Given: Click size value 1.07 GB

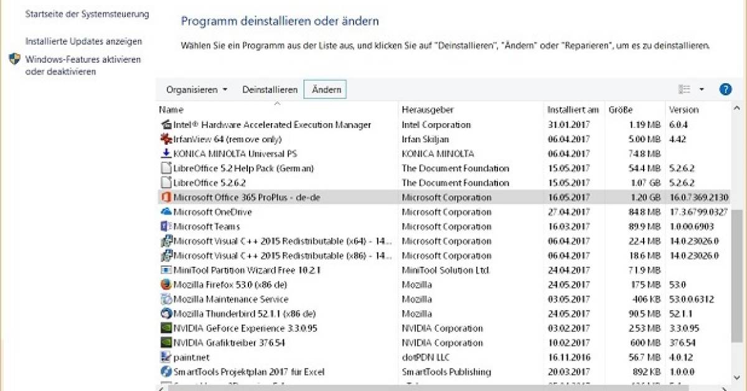Looking at the screenshot, I should point(645,183).
